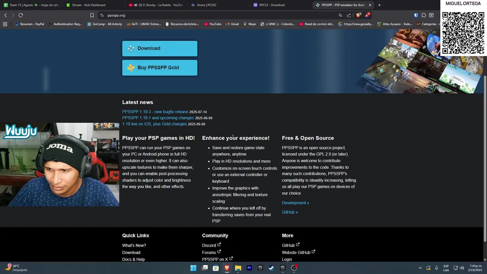
Task: Switch to El Jhonky La Ruleta YouTube tab
Action: (x=156, y=5)
